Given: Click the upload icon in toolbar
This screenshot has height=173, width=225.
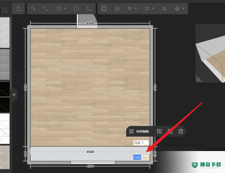Looking at the screenshot, I should coord(18,9).
